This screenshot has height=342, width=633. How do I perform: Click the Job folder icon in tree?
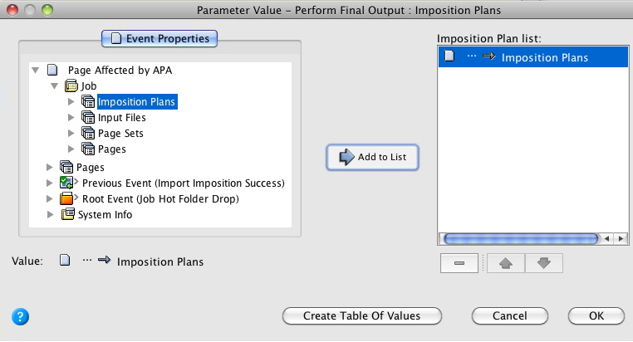[x=71, y=85]
